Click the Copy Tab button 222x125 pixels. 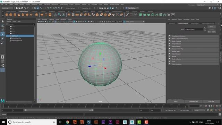[x=211, y=102]
